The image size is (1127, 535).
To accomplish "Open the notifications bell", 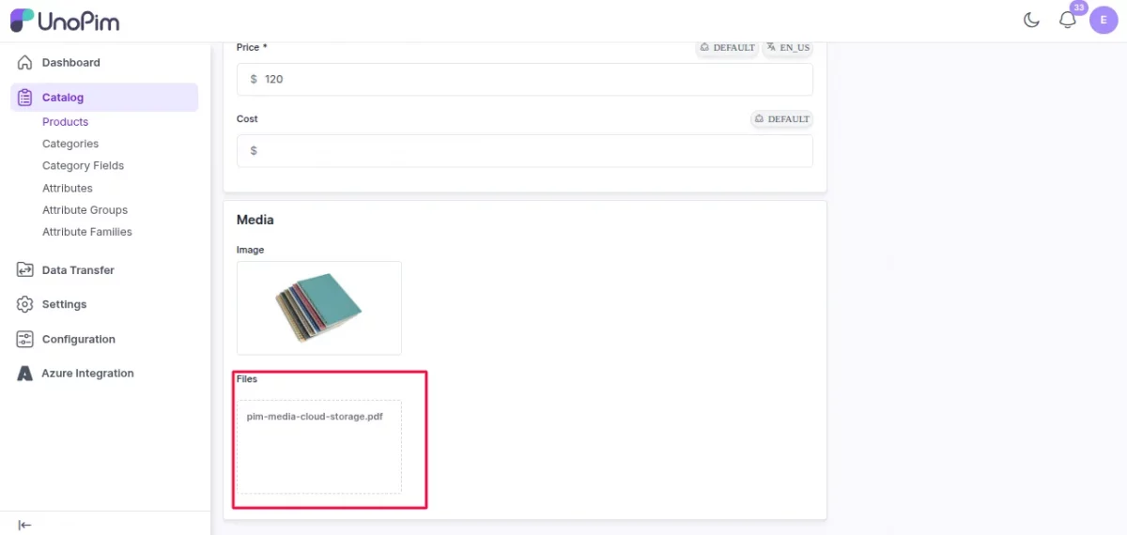I will point(1068,20).
